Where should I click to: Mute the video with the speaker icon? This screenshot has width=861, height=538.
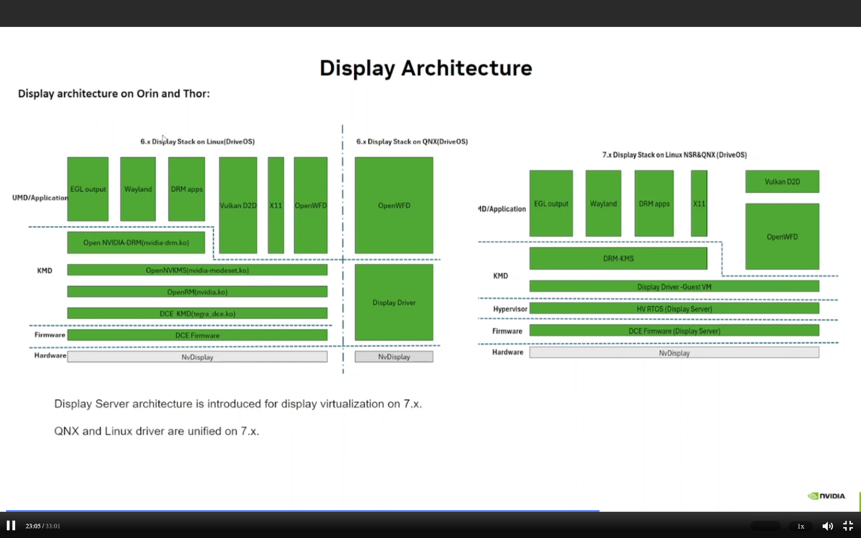pyautogui.click(x=827, y=526)
